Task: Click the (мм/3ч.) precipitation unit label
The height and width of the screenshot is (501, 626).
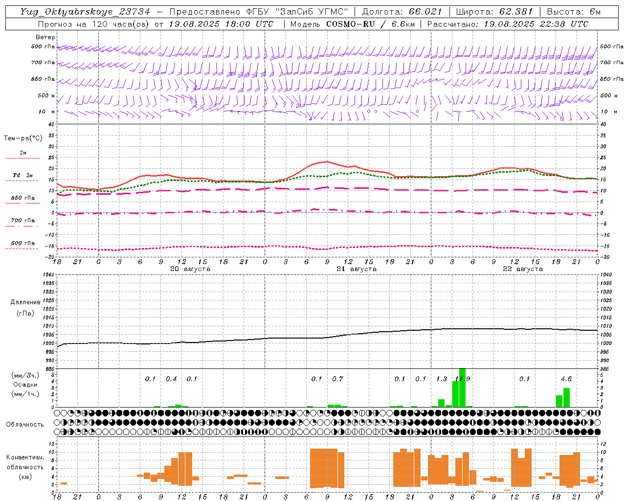Action: 25,375
